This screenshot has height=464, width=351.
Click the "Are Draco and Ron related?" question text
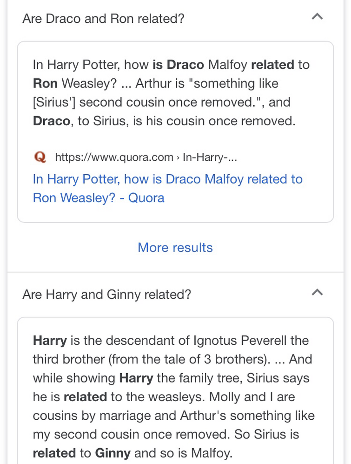click(103, 19)
